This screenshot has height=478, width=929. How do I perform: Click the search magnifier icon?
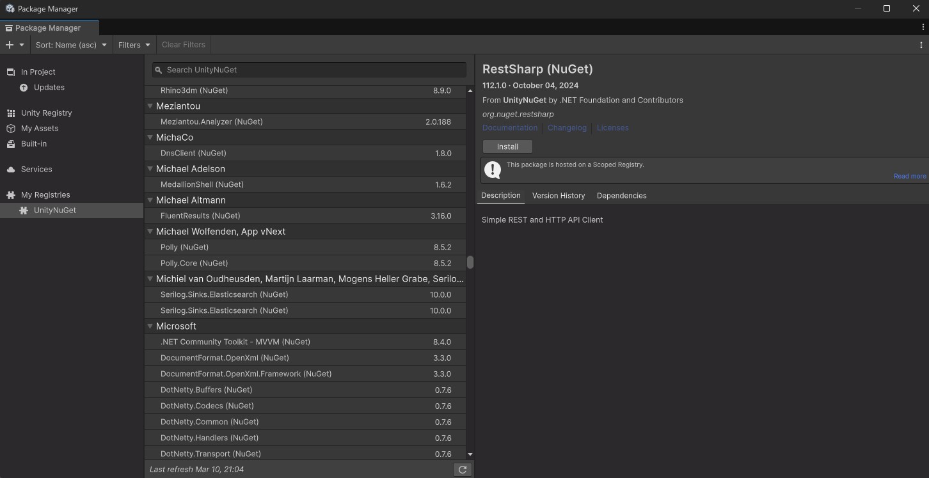159,70
